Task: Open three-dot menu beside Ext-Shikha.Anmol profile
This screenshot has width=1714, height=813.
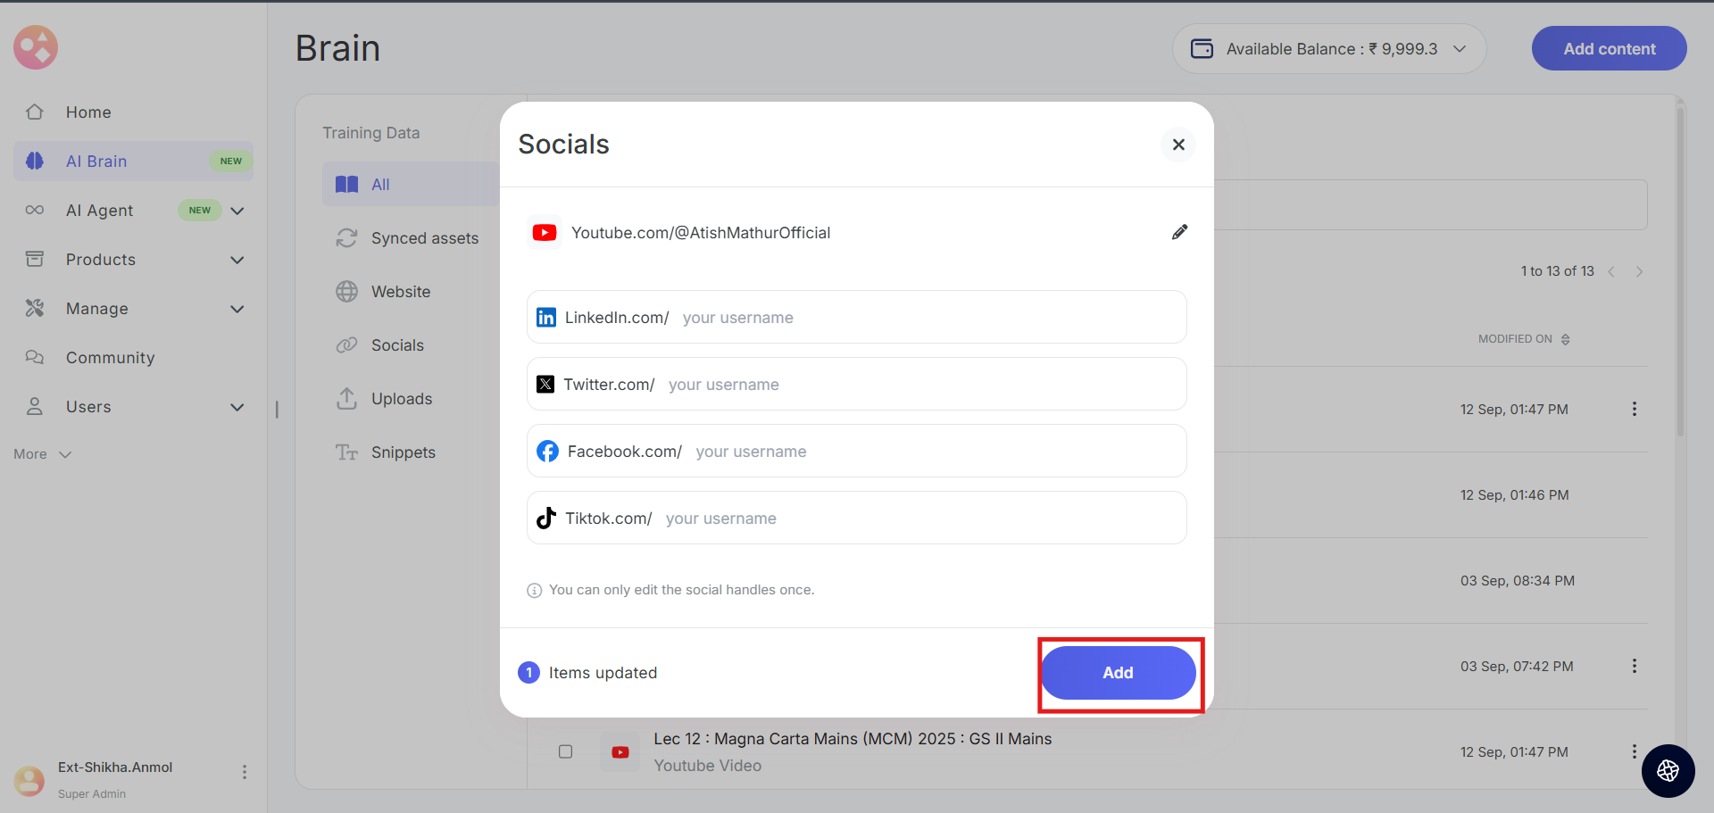Action: (x=244, y=772)
